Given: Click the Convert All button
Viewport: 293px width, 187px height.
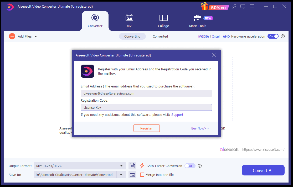Looking at the screenshot, I should pyautogui.click(x=263, y=170).
